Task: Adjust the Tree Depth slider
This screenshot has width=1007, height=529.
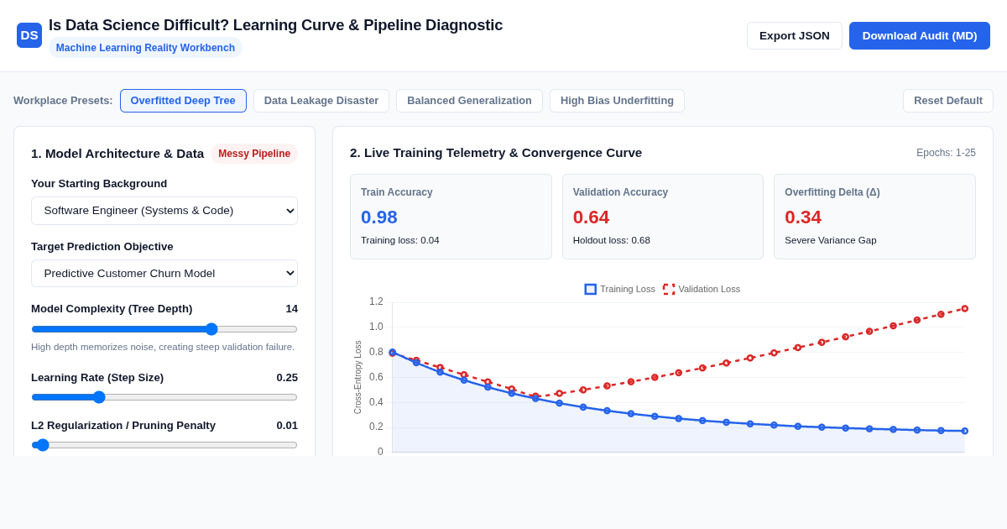Action: pos(164,329)
